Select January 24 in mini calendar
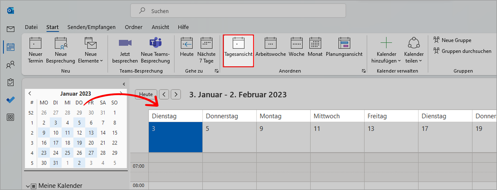This screenshot has width=497, height=190. (x=56, y=153)
